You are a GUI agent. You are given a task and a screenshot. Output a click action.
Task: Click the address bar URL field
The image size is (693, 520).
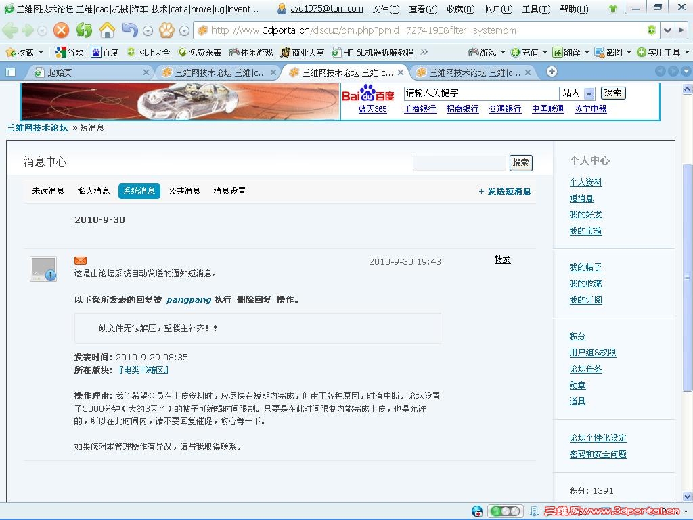[426, 30]
